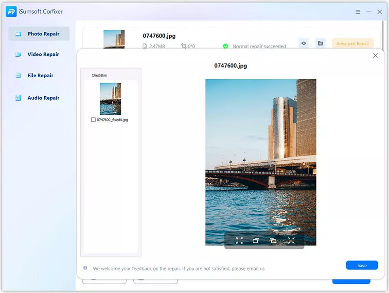Select the Audio Repair section
Screen dimensions: 389x293
click(39, 98)
